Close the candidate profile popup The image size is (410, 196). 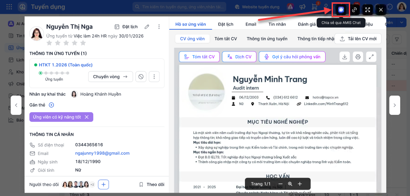tap(381, 10)
